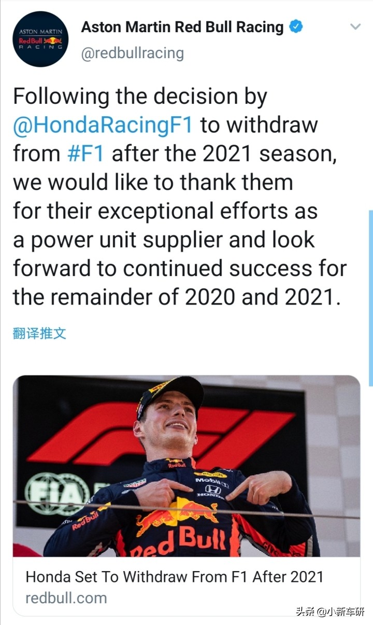
Task: Open the tweet options chevron arrow
Action: tap(355, 26)
